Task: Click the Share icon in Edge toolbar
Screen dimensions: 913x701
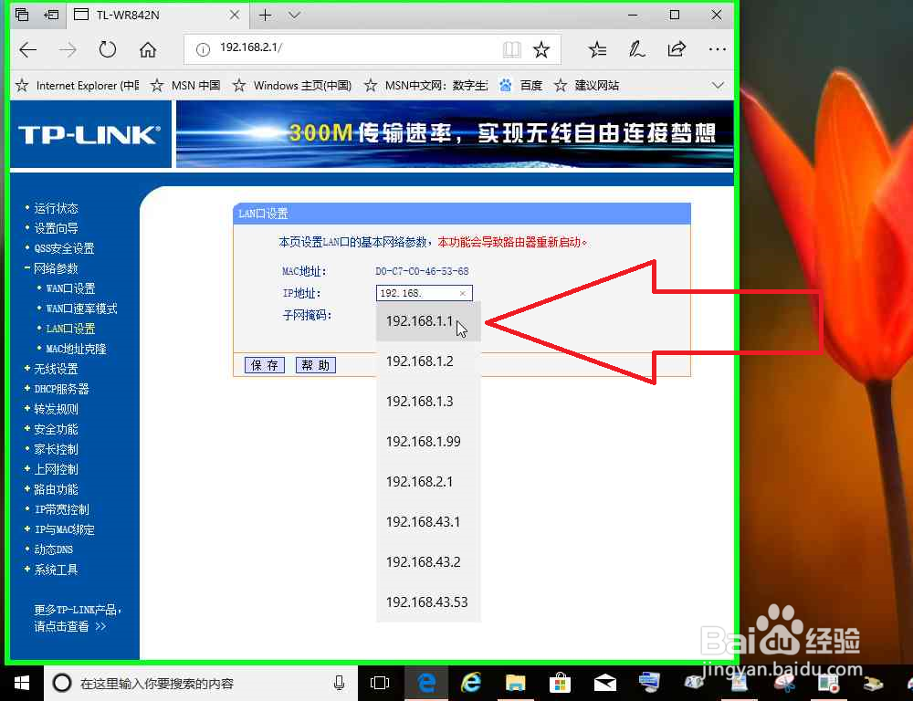Action: pyautogui.click(x=677, y=49)
